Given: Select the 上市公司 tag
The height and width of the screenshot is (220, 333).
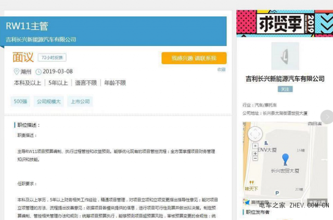Looking at the screenshot, I should pyautogui.click(x=80, y=102).
